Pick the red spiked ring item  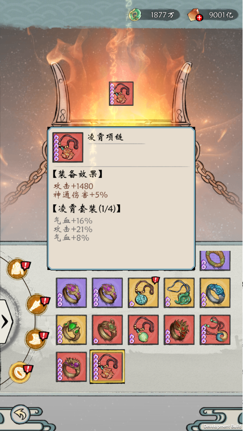pos(179,330)
